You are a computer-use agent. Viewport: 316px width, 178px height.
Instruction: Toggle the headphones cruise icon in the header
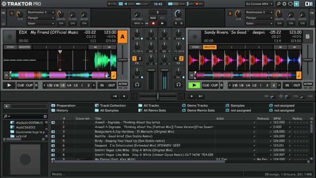(x=290, y=4)
